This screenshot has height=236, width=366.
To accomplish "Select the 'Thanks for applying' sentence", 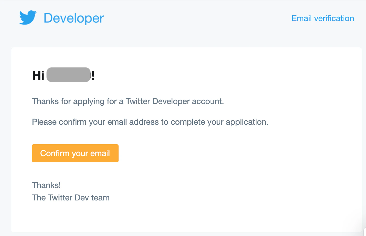I will coord(128,101).
